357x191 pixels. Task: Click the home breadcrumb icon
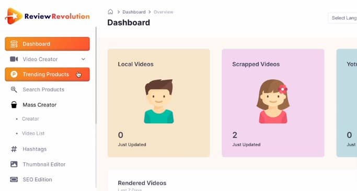tap(110, 12)
